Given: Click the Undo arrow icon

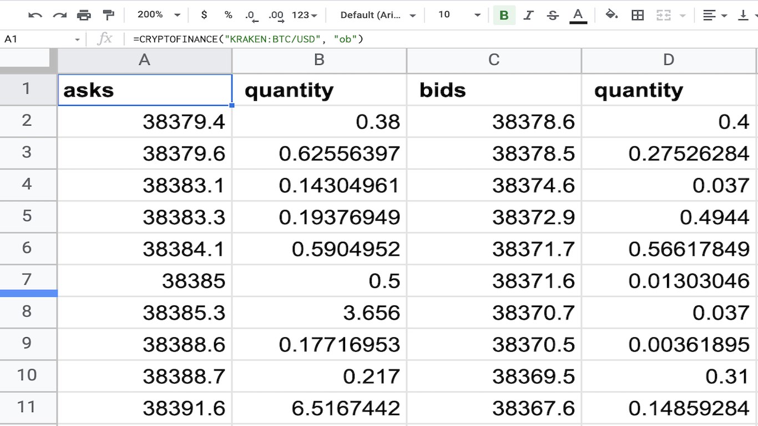Looking at the screenshot, I should coord(35,15).
